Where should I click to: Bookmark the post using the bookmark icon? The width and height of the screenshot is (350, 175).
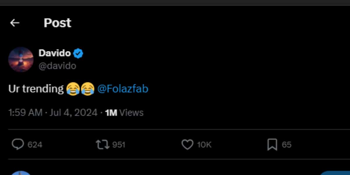point(272,145)
